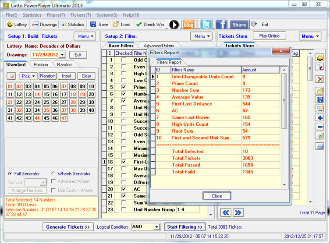This screenshot has width=330, height=244.
Task: Uncheck filter row 16 First-Last checkbox
Action: pos(124,162)
